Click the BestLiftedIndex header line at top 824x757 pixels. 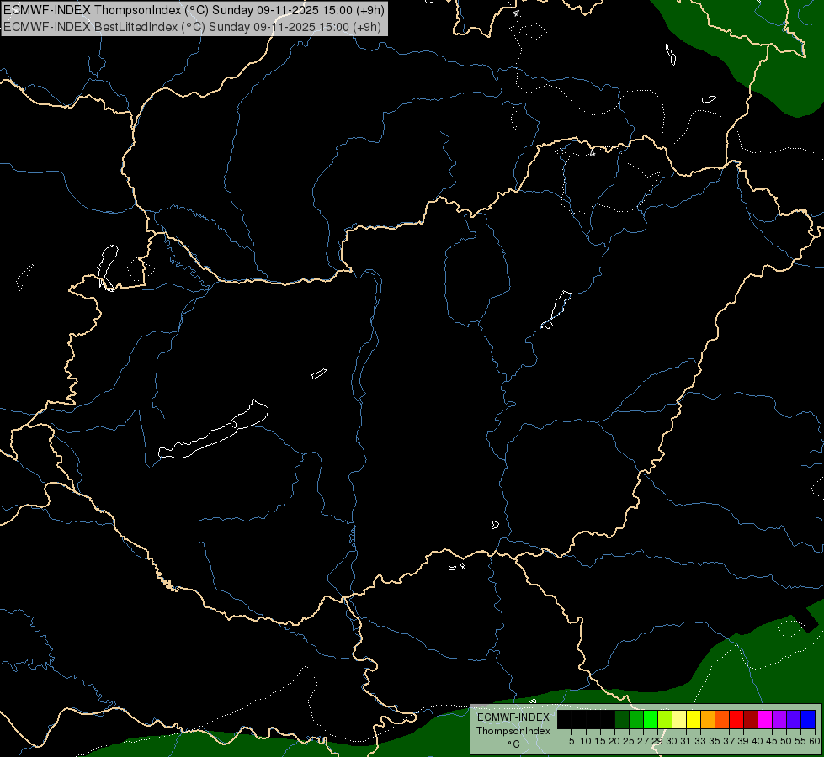193,26
